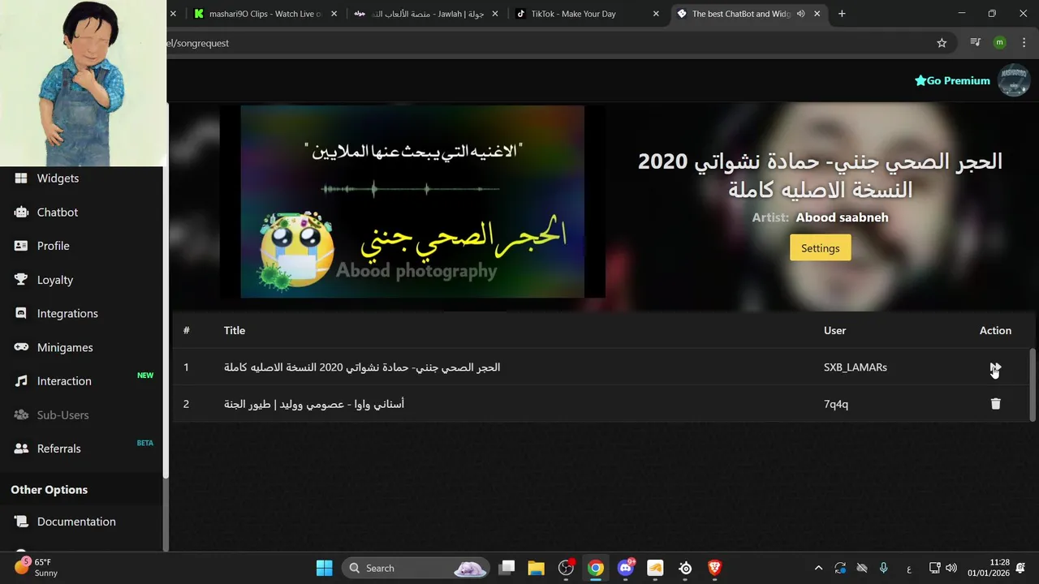
Task: Click the action icon in SXB_LAMARs row
Action: point(995,367)
